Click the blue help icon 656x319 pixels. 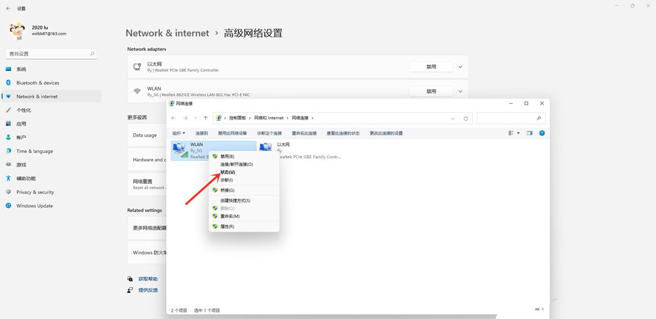pos(542,133)
